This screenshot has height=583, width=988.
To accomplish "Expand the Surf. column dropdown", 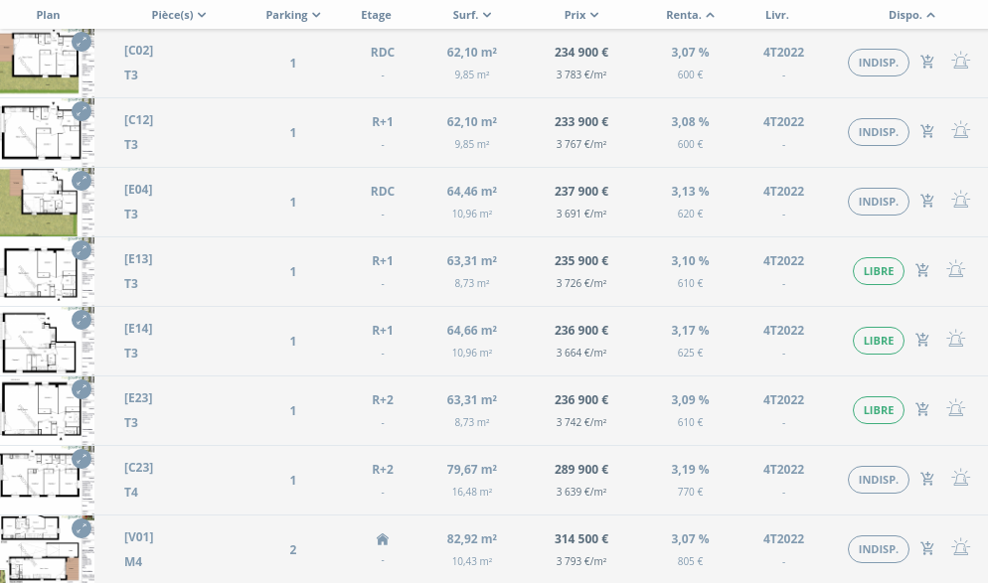I will (470, 15).
